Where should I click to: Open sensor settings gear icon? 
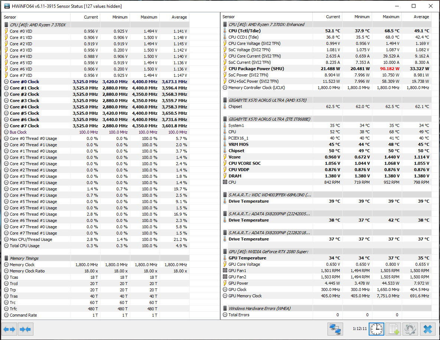[x=410, y=329]
